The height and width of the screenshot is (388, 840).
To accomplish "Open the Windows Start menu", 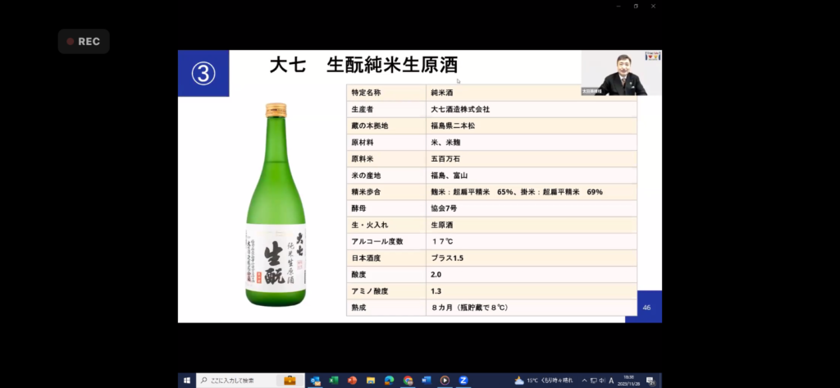I will [x=187, y=381].
